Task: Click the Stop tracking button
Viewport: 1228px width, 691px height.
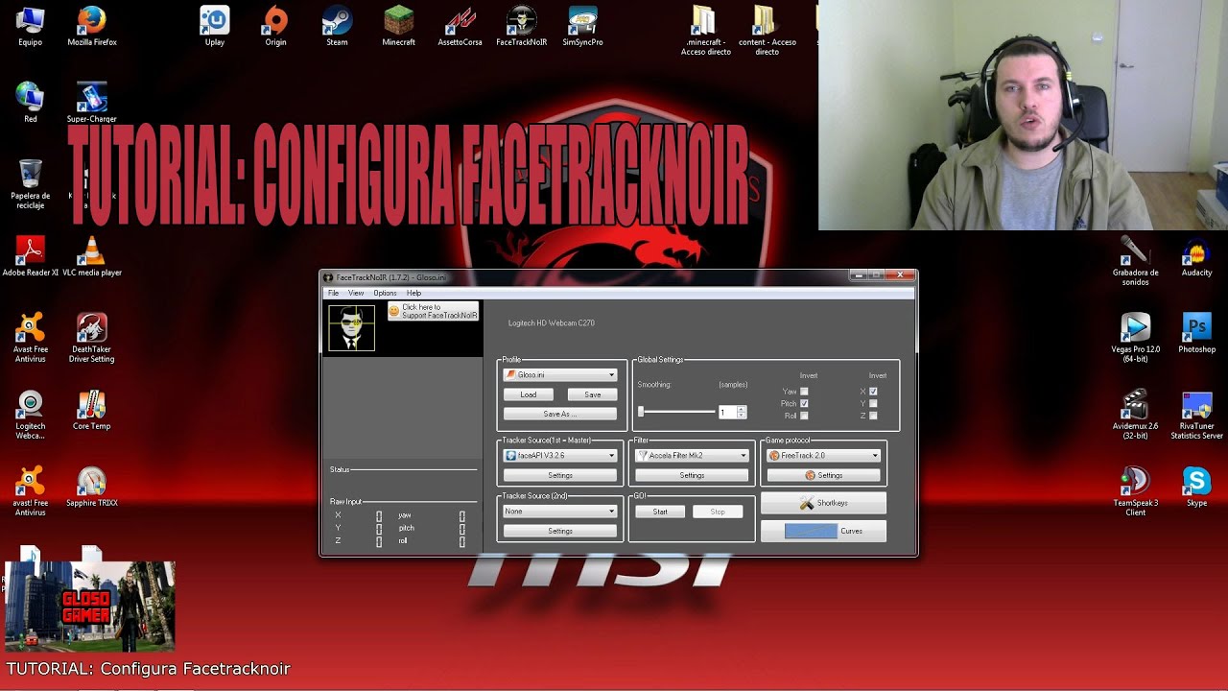Action: click(718, 512)
